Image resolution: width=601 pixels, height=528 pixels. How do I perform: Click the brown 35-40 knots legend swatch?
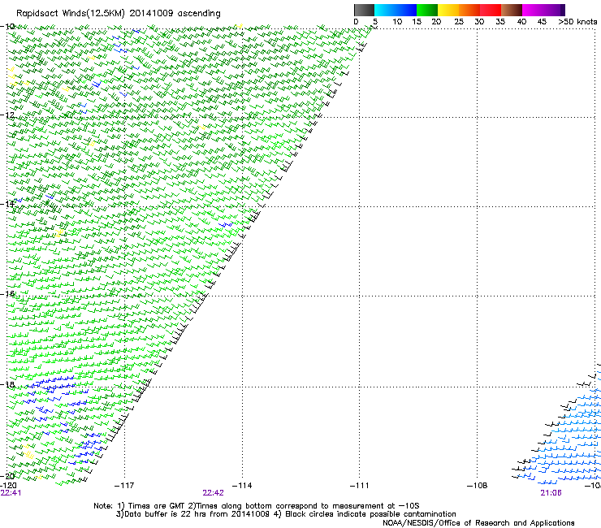(512, 10)
